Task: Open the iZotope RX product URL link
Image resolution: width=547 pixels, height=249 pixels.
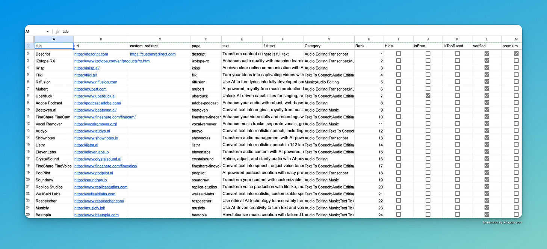Action: 112,61
